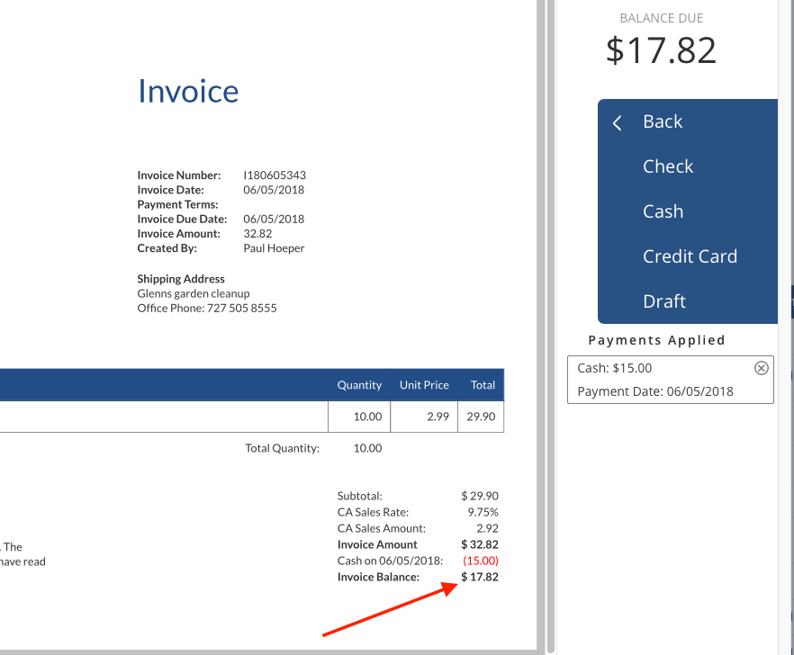Select Check as payment method
The height and width of the screenshot is (655, 794).
(x=667, y=166)
